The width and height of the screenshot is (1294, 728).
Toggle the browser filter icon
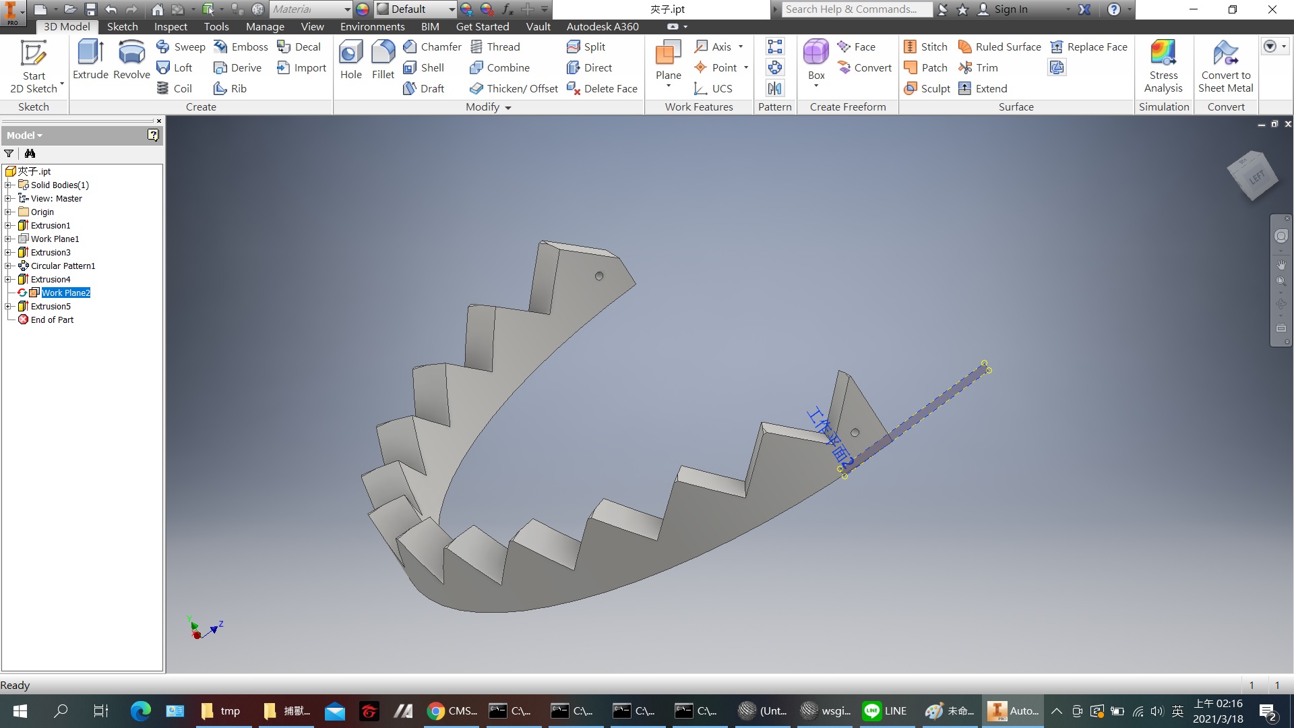(9, 154)
